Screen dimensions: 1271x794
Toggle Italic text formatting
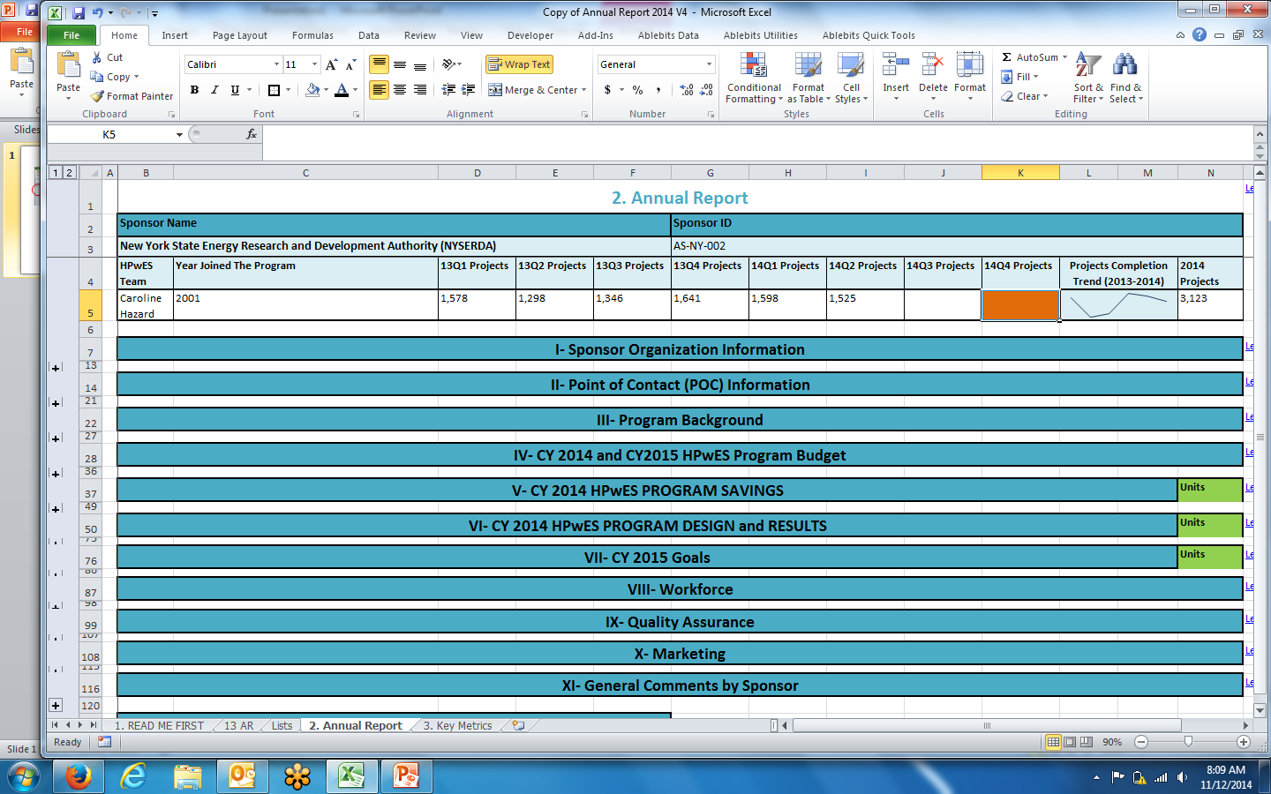point(214,90)
